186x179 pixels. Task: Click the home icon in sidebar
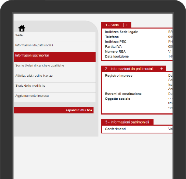(x=22, y=29)
